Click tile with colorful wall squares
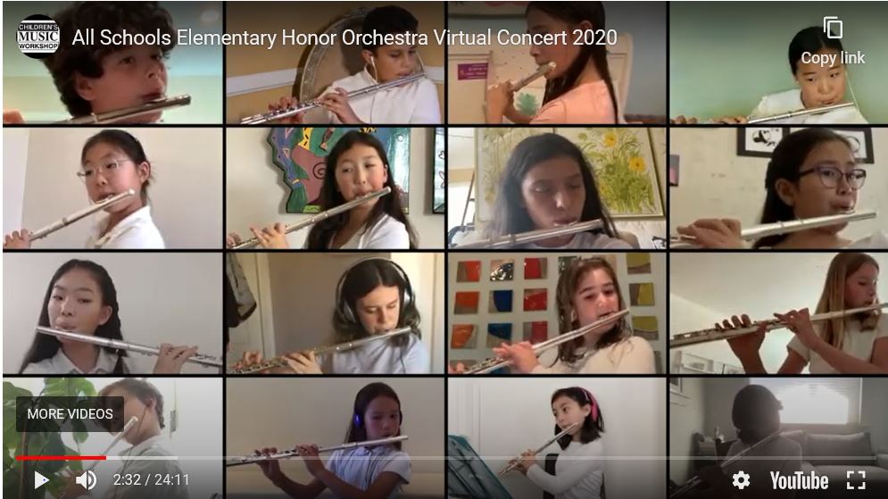888x499 pixels. tap(557, 313)
